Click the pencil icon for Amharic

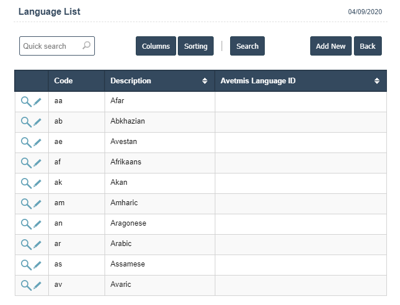point(37,204)
